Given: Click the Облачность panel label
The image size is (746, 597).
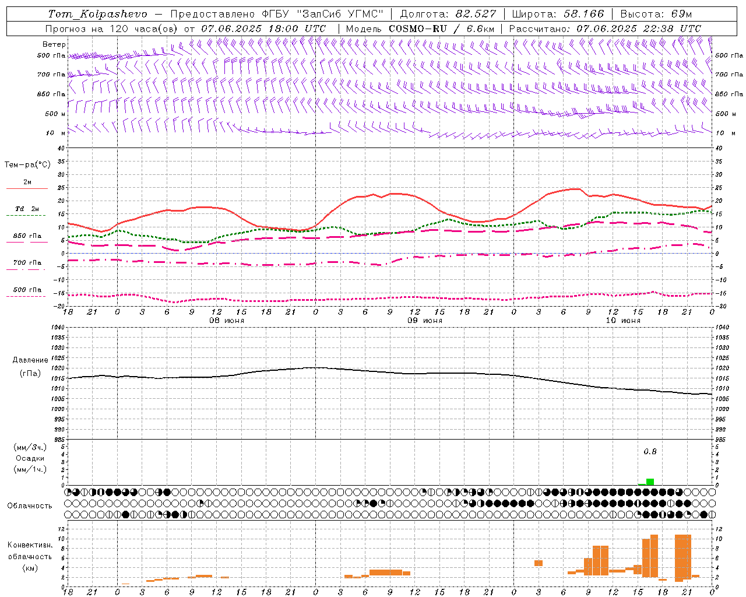Looking at the screenshot, I should pyautogui.click(x=30, y=506).
